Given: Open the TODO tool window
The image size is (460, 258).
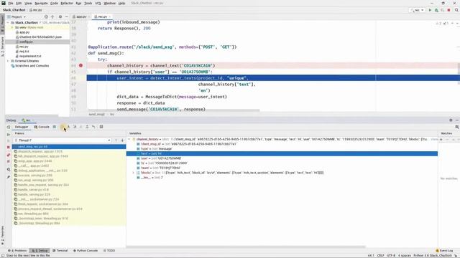Looking at the screenshot, I should coord(109,251).
